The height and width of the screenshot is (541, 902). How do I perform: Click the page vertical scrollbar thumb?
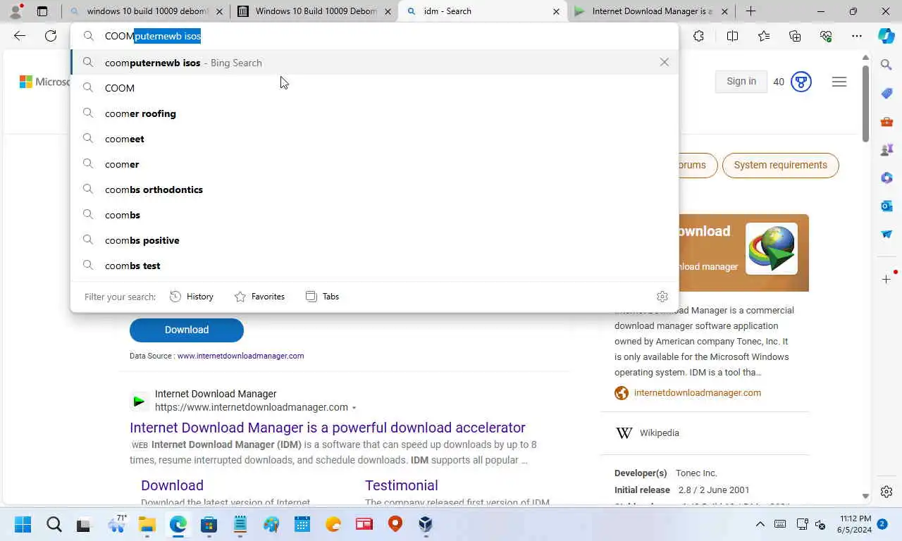pyautogui.click(x=866, y=104)
